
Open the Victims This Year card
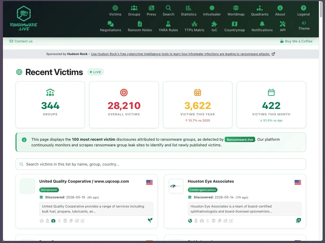197,105
